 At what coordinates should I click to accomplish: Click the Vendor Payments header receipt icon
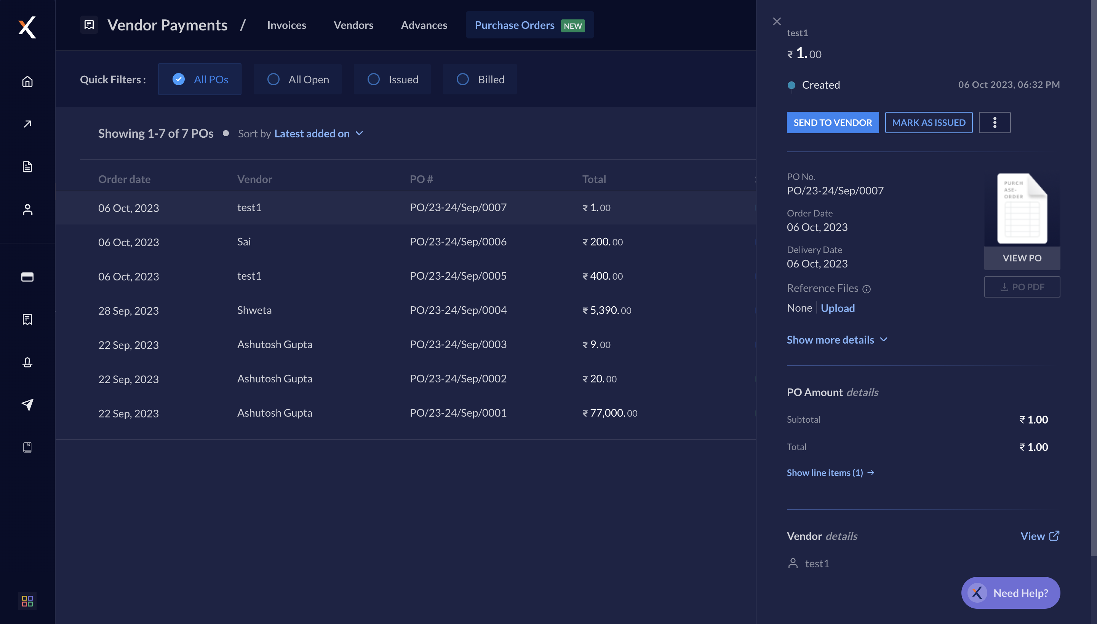89,25
